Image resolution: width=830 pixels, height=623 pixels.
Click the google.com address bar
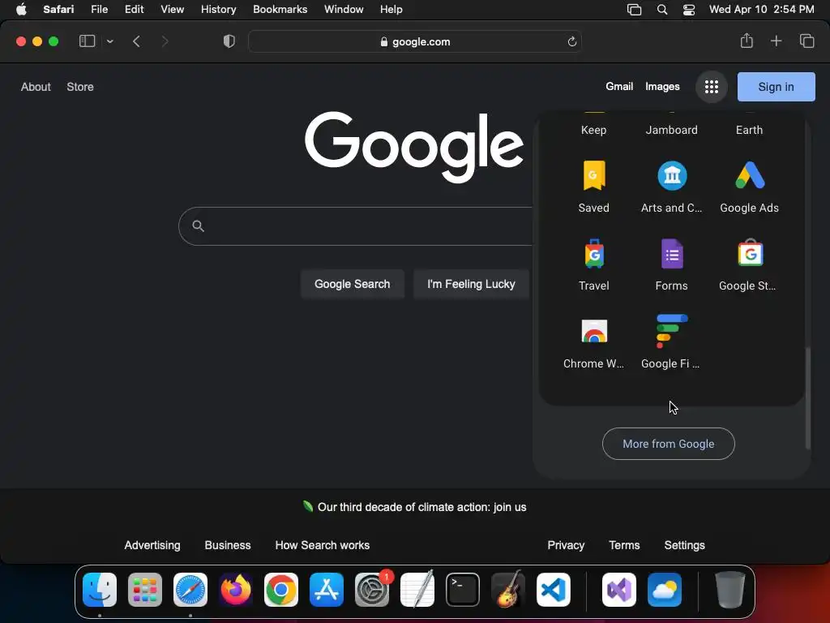tap(415, 41)
